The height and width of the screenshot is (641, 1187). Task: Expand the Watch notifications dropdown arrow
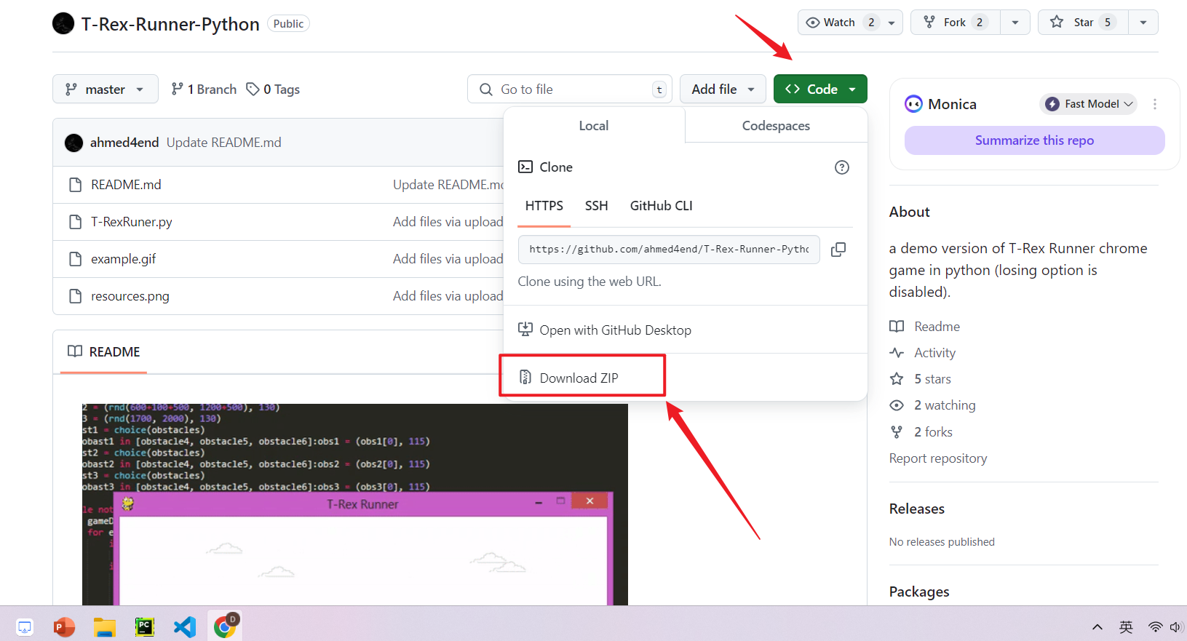[892, 23]
